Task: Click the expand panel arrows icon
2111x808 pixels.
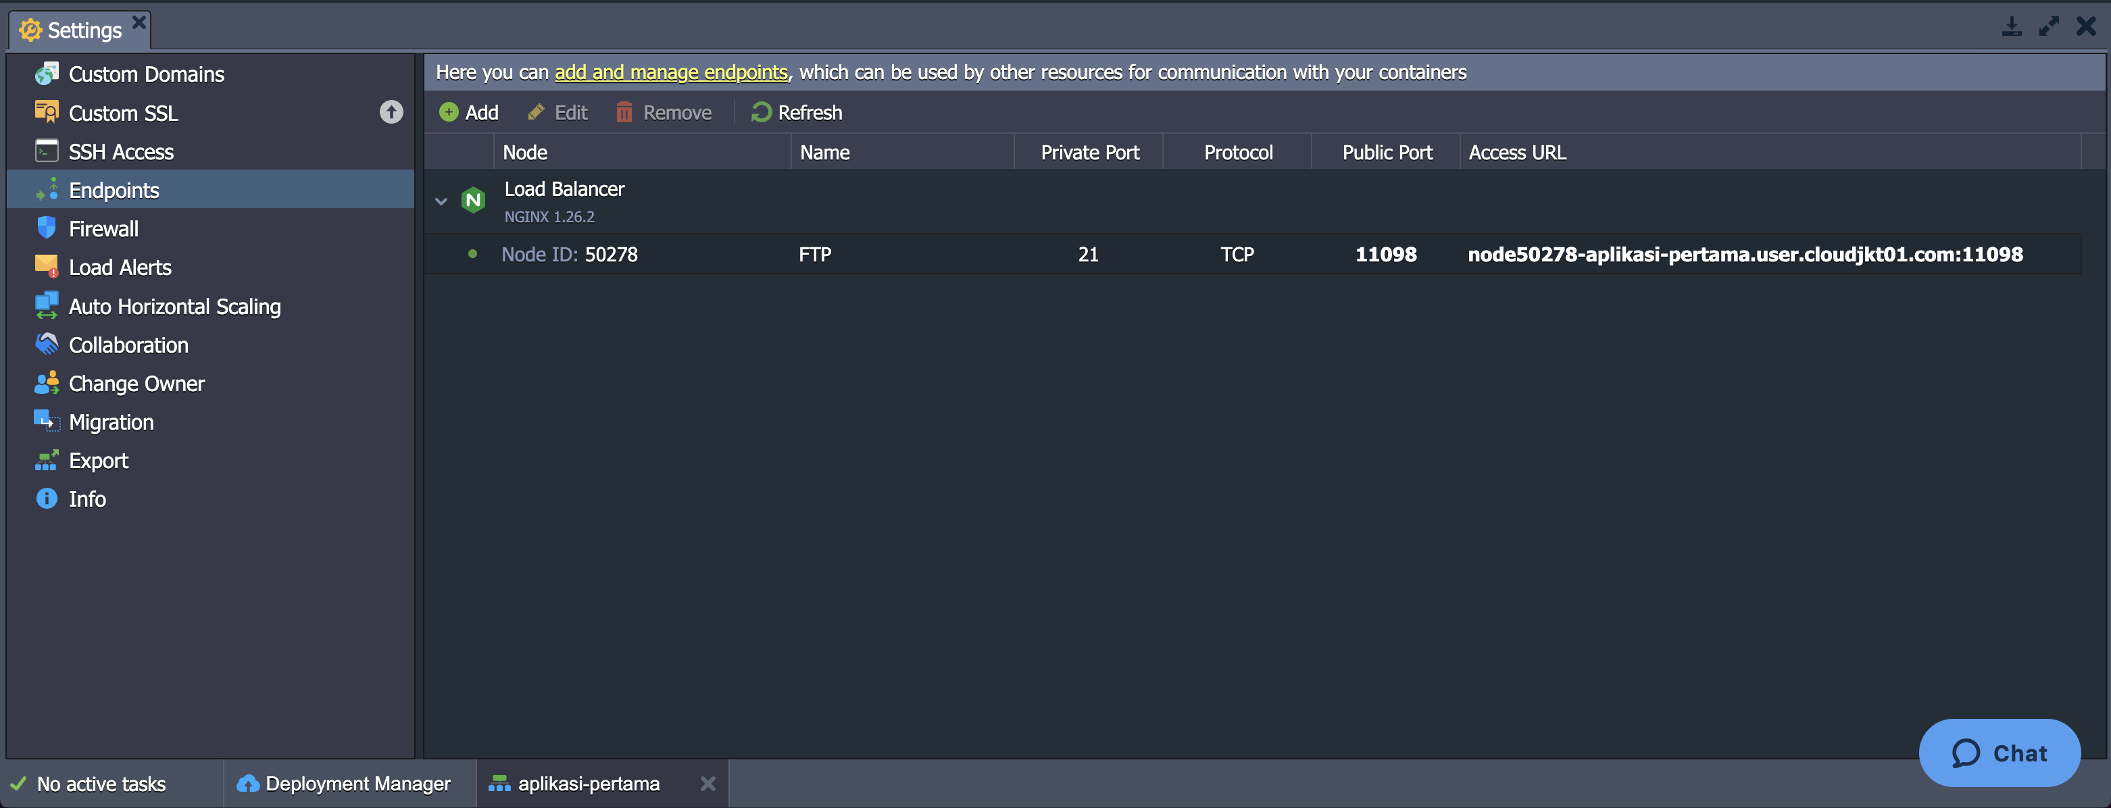Action: [2049, 27]
